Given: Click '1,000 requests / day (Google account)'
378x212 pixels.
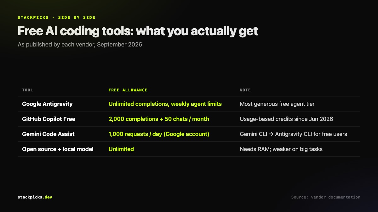Looking at the screenshot, I should [159, 134].
